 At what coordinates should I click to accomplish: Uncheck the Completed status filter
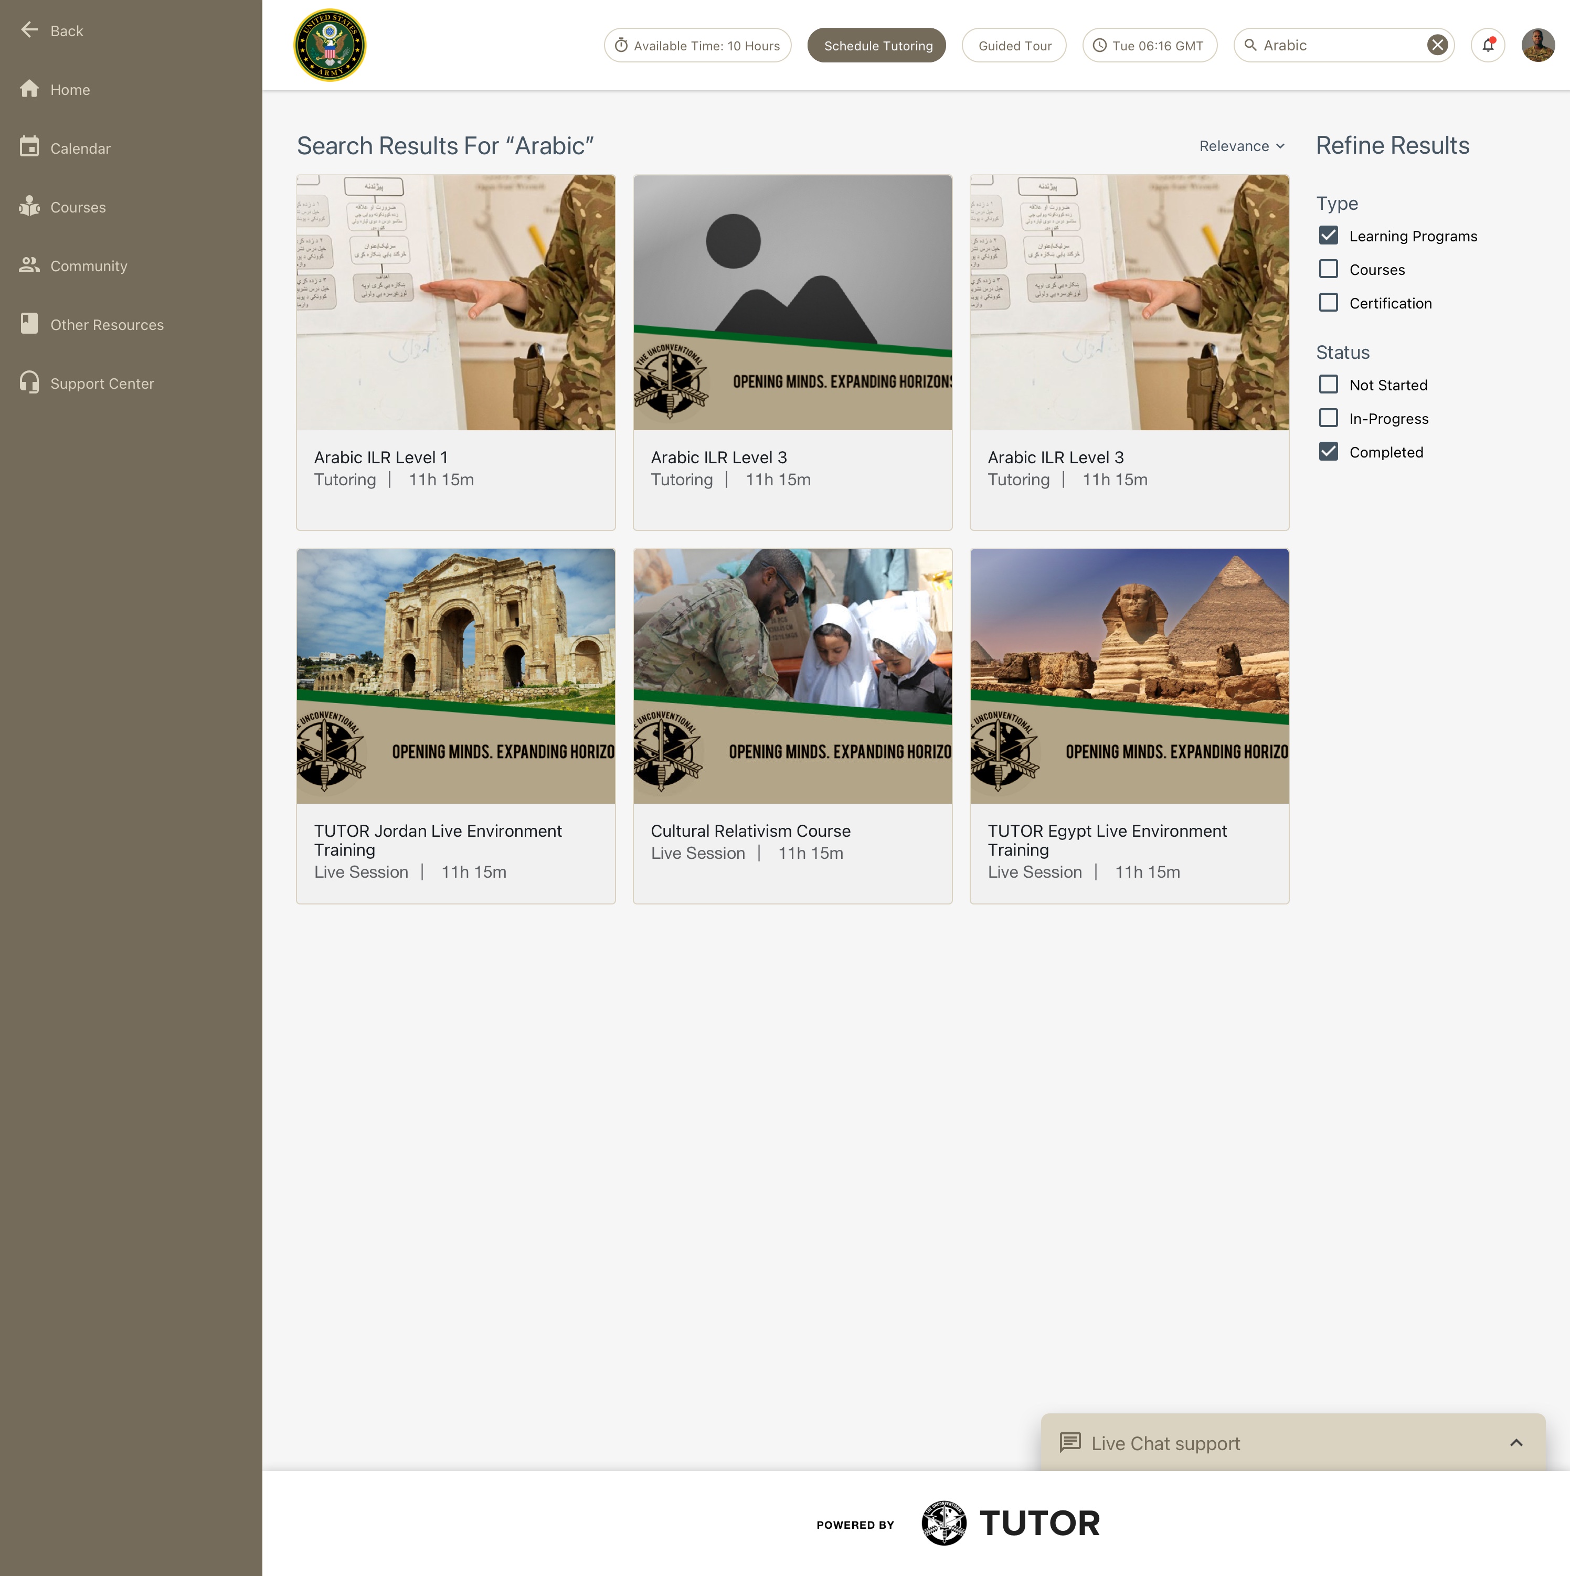click(1329, 451)
